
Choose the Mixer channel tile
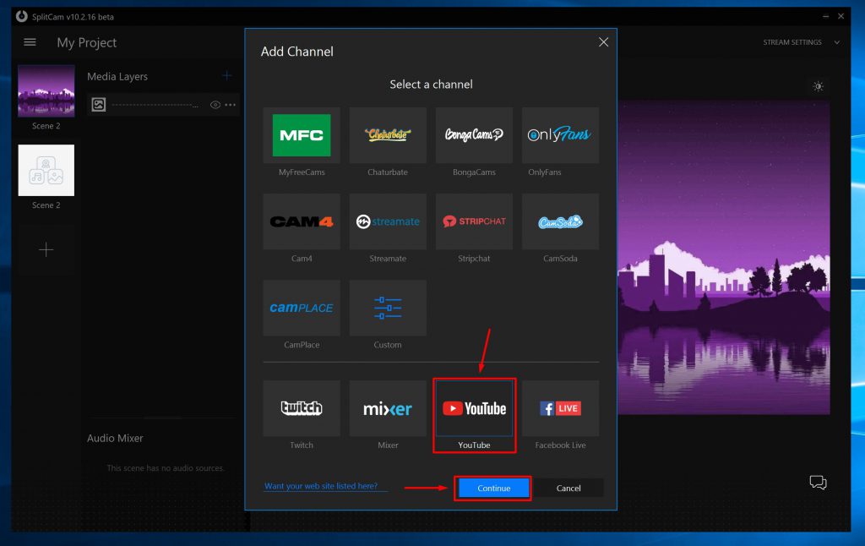tap(388, 408)
